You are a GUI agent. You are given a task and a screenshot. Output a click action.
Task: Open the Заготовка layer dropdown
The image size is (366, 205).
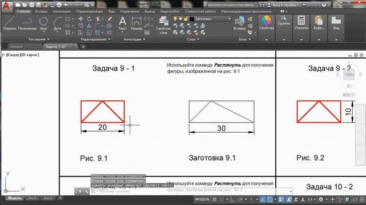(202, 19)
